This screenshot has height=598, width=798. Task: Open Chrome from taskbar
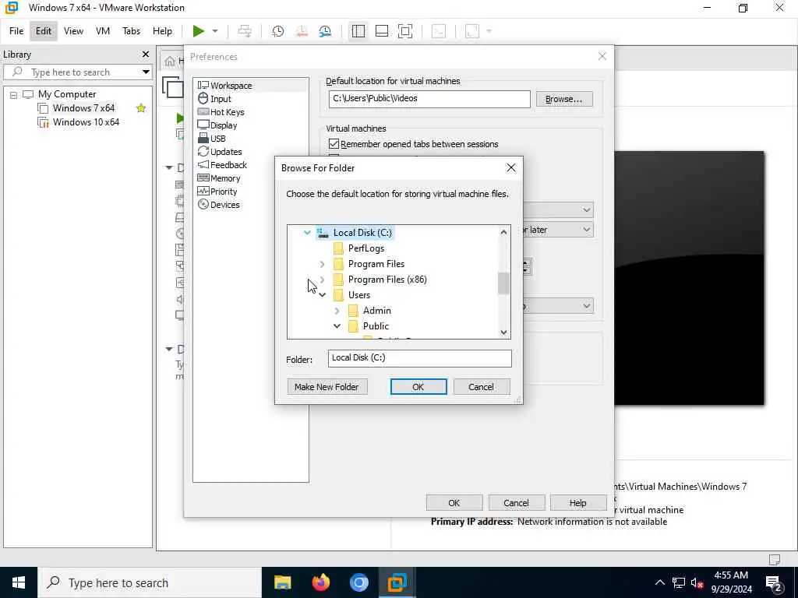click(x=358, y=582)
